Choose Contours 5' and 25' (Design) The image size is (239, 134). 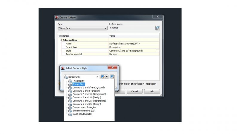87,104
